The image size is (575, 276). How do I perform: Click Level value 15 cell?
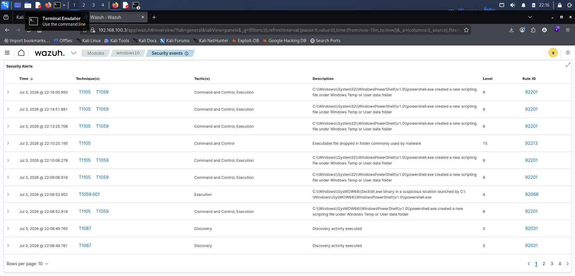pos(485,144)
